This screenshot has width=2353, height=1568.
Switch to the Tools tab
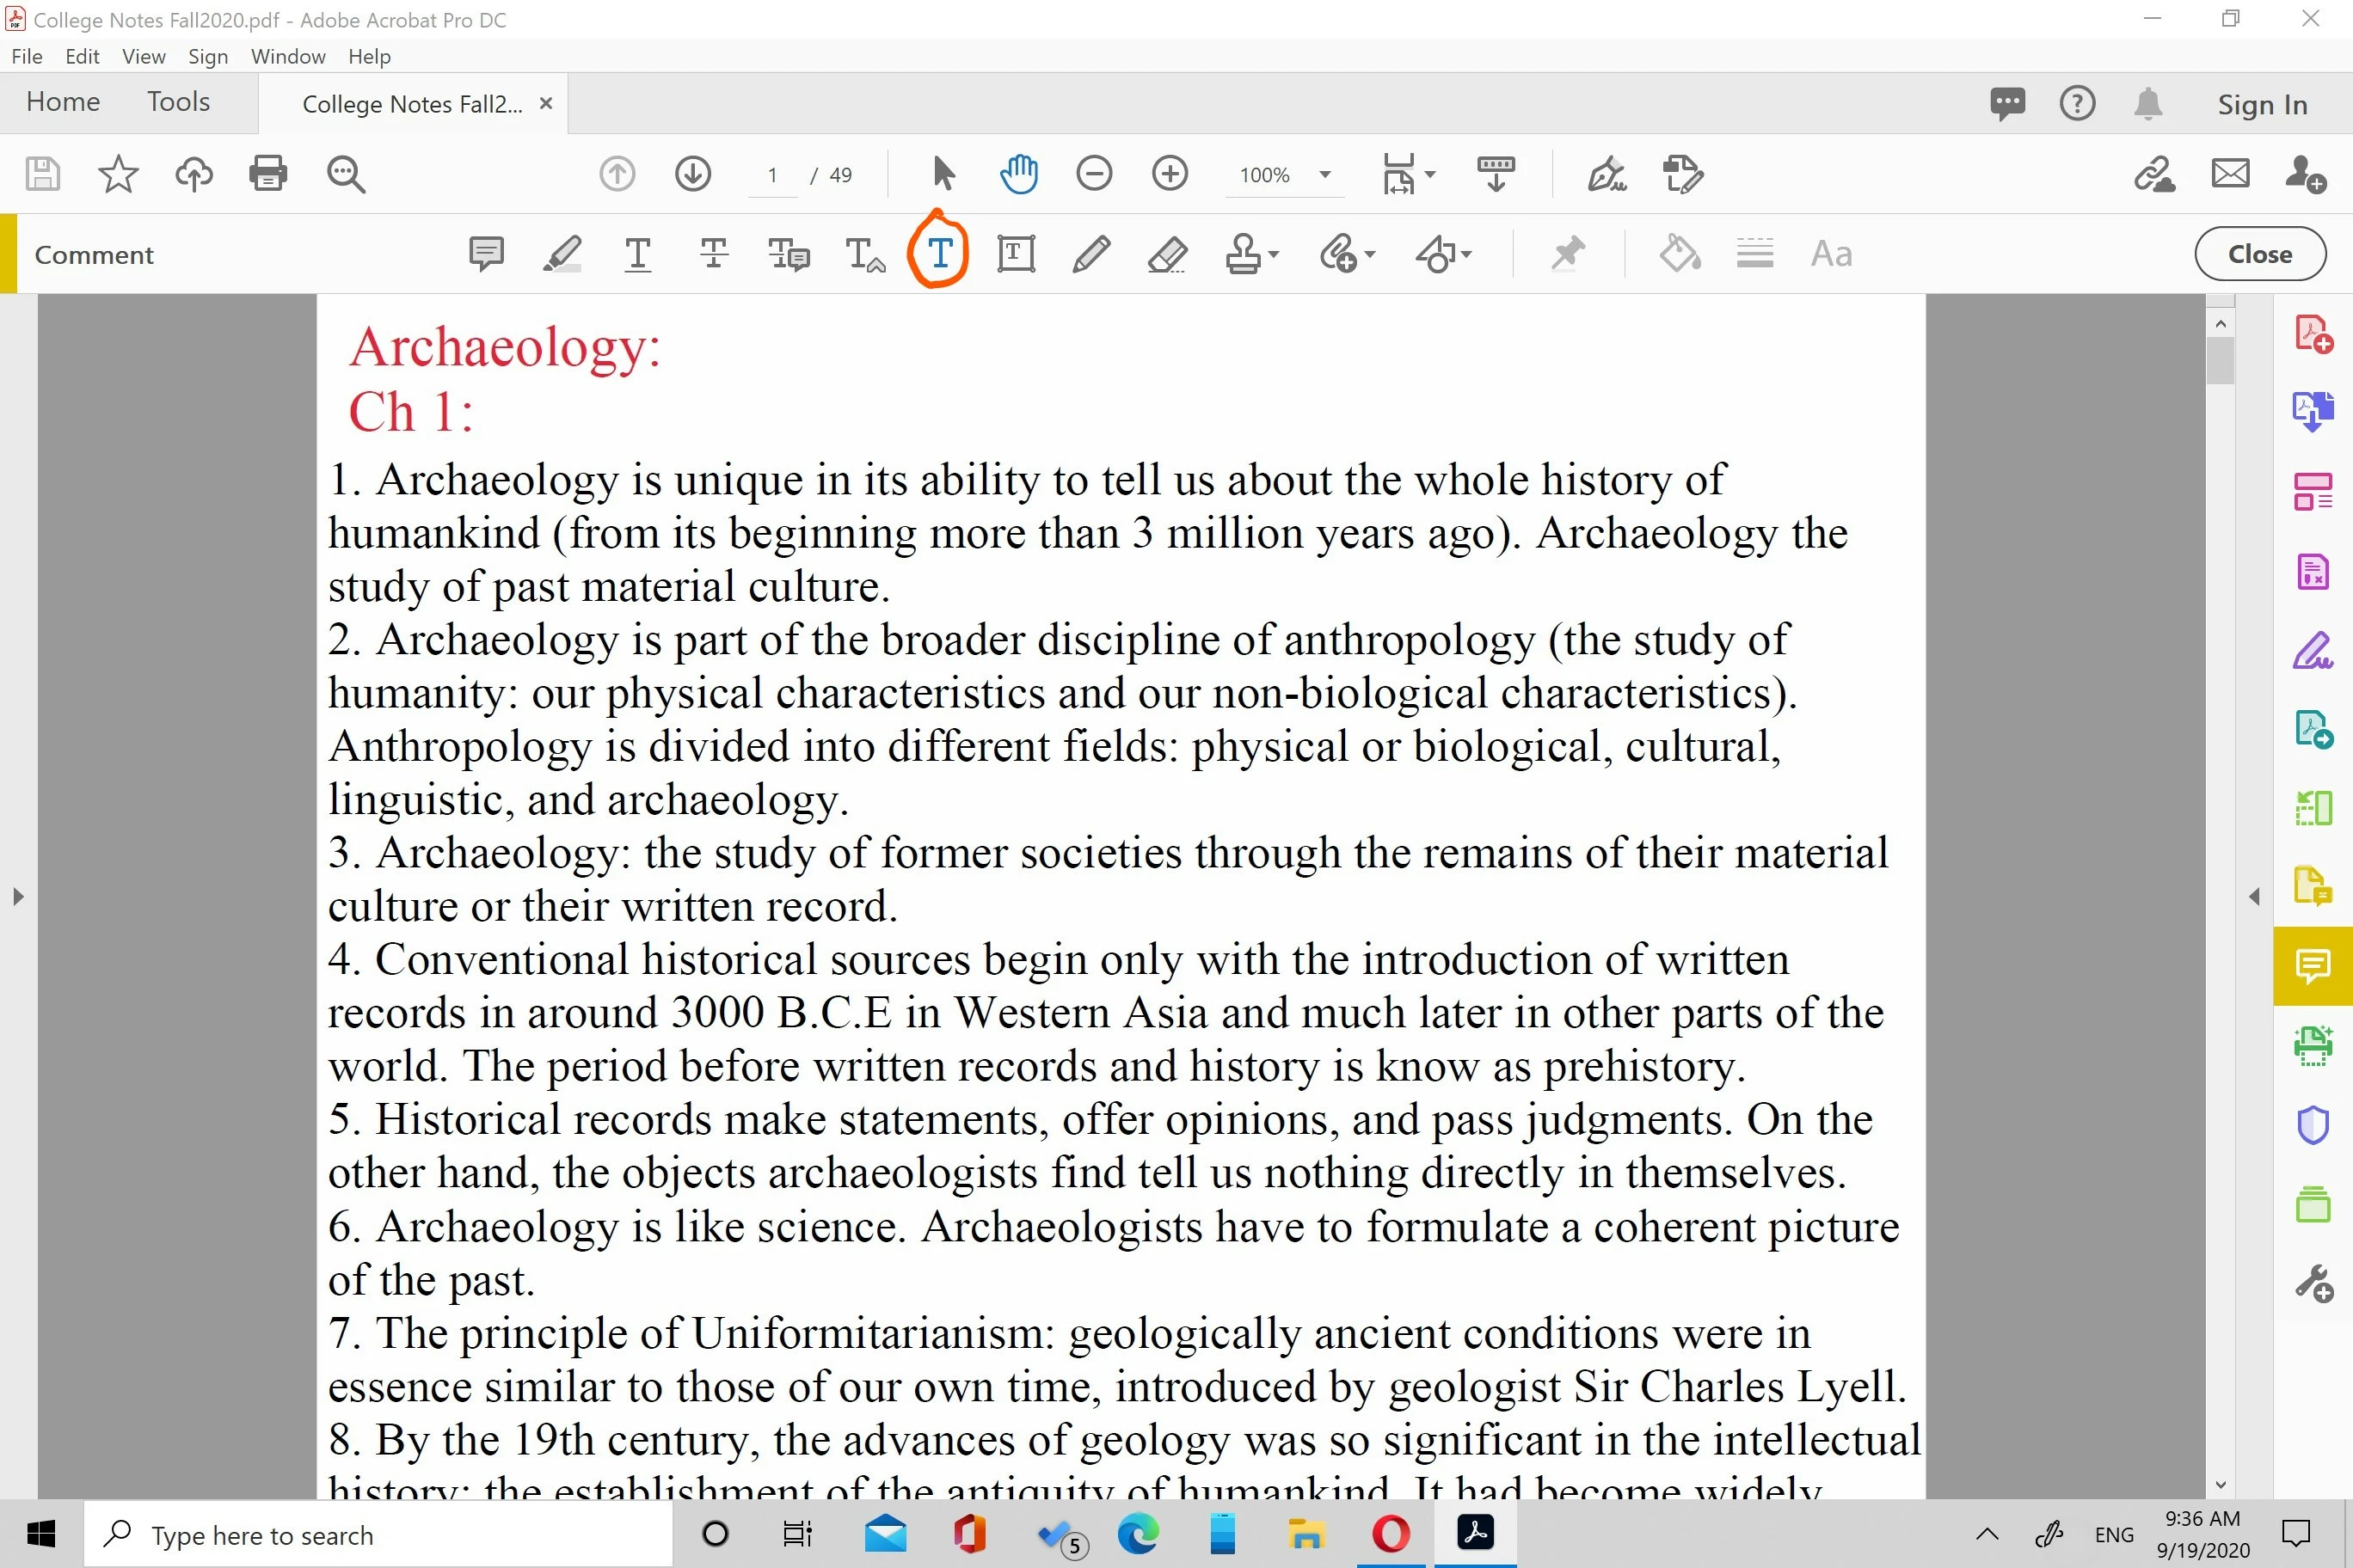click(x=178, y=102)
